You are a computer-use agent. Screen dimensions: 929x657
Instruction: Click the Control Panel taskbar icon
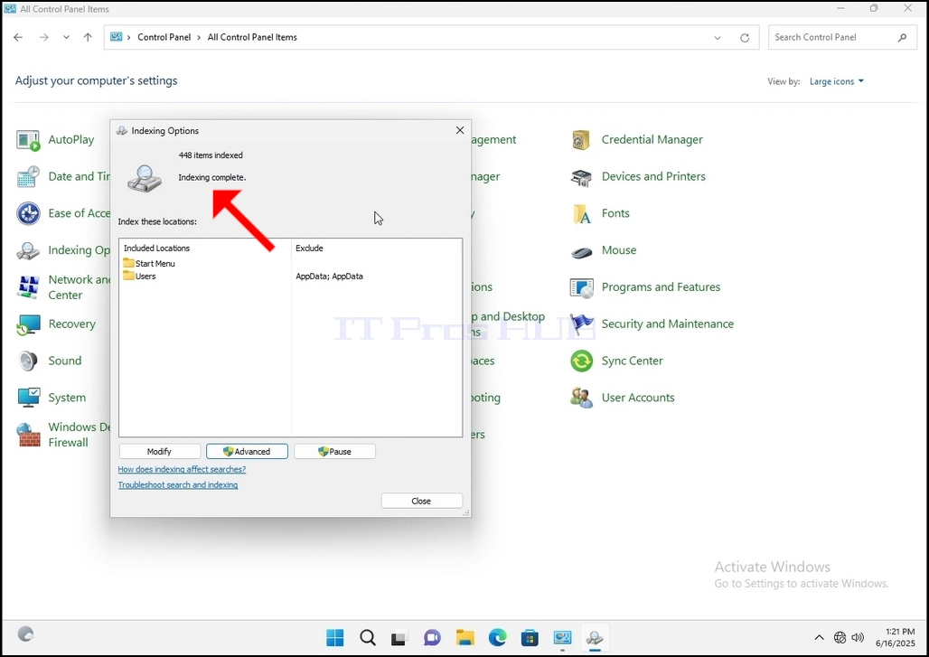pyautogui.click(x=562, y=637)
